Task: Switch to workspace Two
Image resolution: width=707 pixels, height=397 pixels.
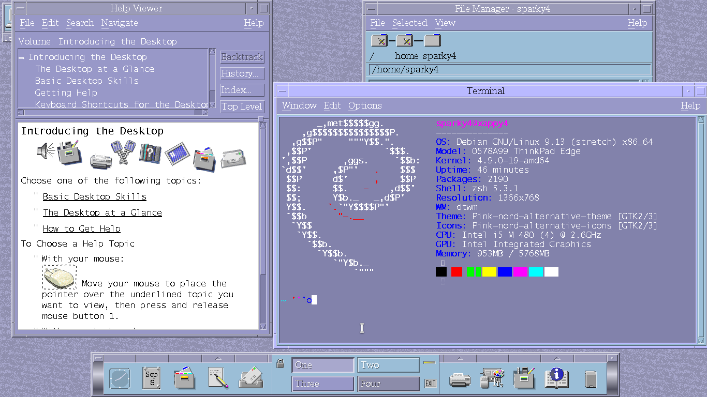Action: (x=388, y=365)
